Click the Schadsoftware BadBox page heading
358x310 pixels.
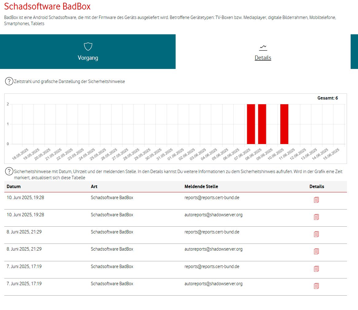coord(47,6)
